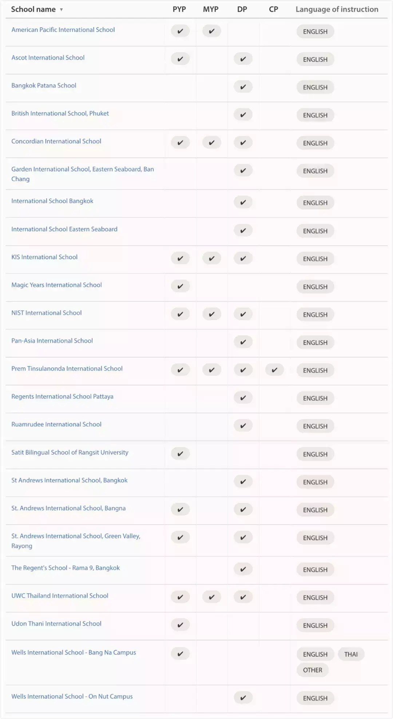This screenshot has height=719, width=393.
Task: Click the PYP checkmark for Magic Years International School
Action: coord(180,287)
